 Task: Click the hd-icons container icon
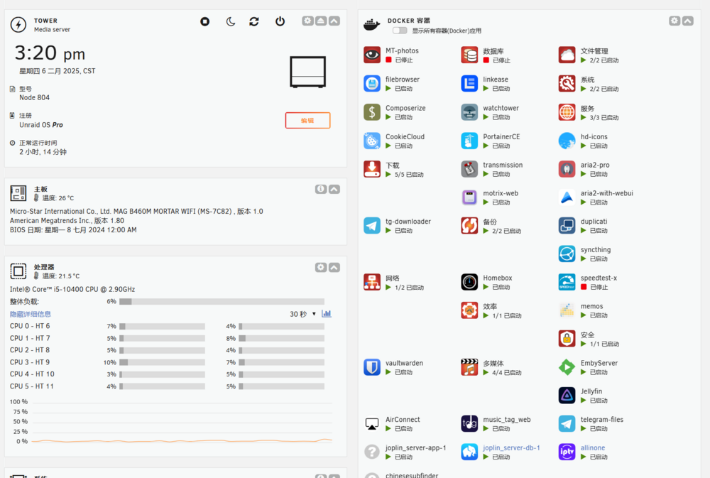coord(567,141)
